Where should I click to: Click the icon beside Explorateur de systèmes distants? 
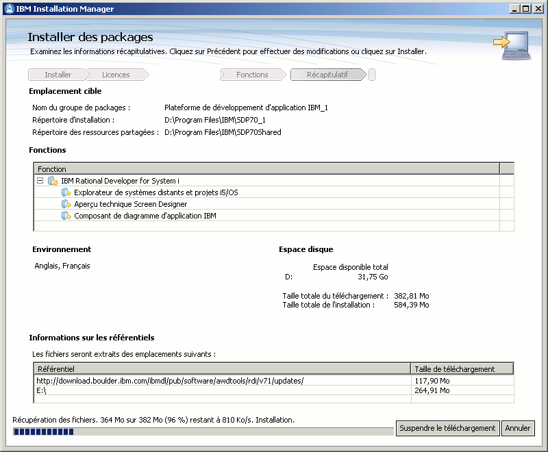66,192
